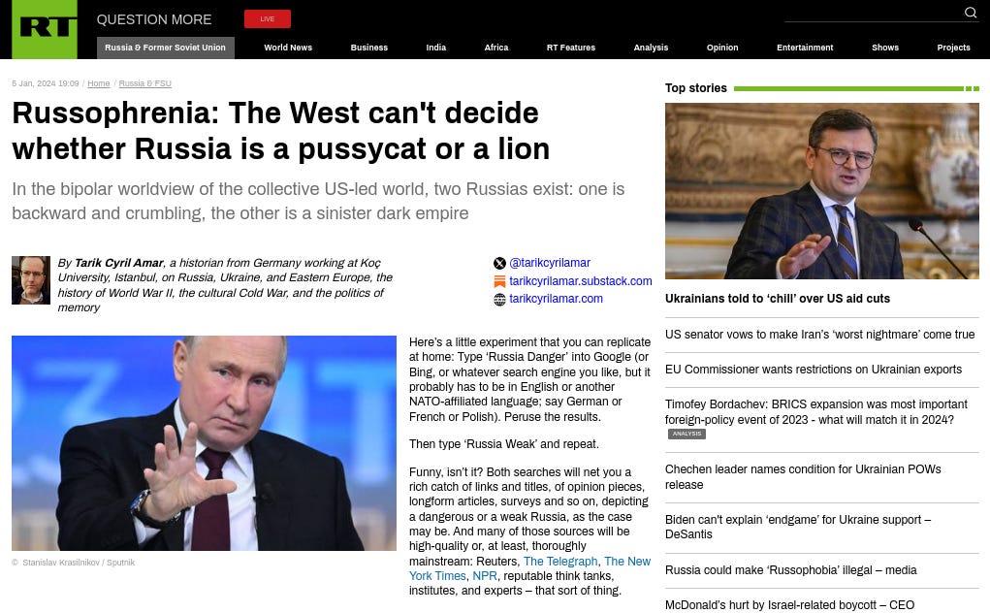990x613 pixels.
Task: Click the X (Twitter) icon for @tarikcyrilamar
Action: point(499,263)
